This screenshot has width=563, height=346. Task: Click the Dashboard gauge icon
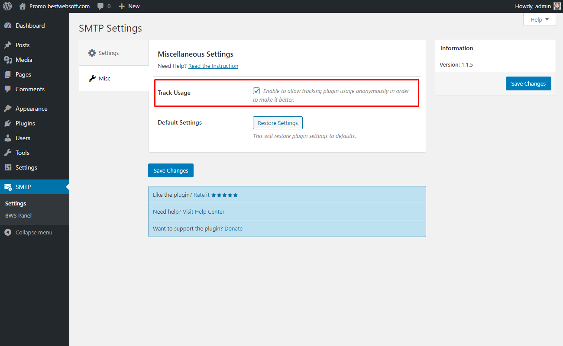coord(8,26)
